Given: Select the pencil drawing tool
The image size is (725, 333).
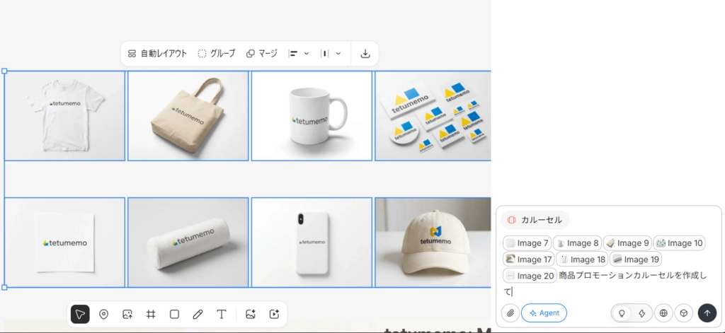Looking at the screenshot, I should tap(198, 315).
